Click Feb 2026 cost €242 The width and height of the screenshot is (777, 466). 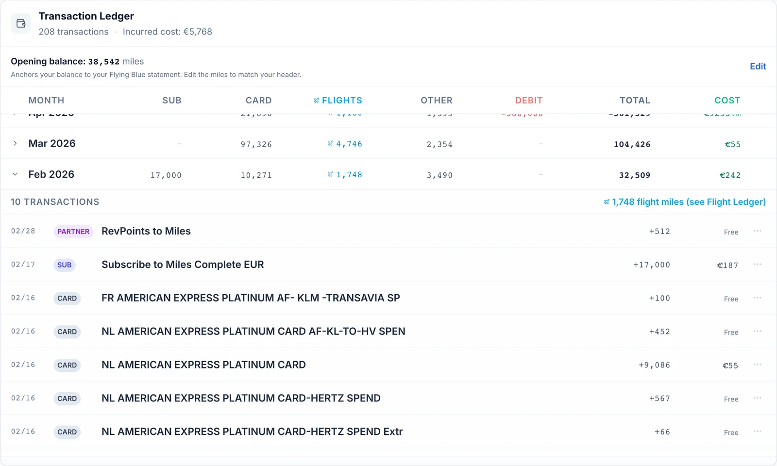coord(730,175)
